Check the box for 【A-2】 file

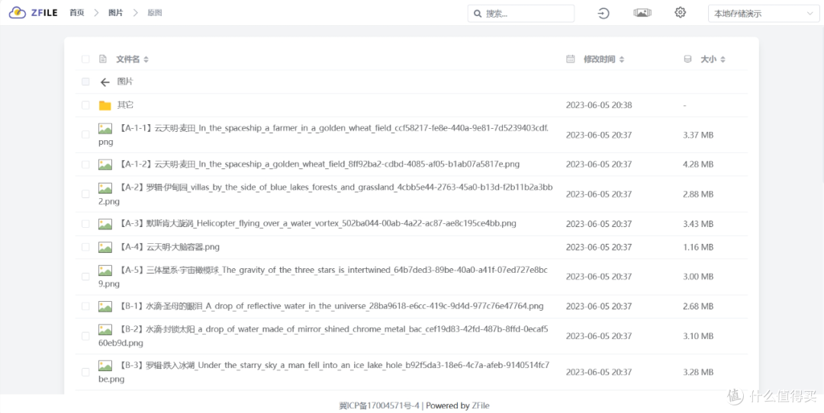pos(85,194)
